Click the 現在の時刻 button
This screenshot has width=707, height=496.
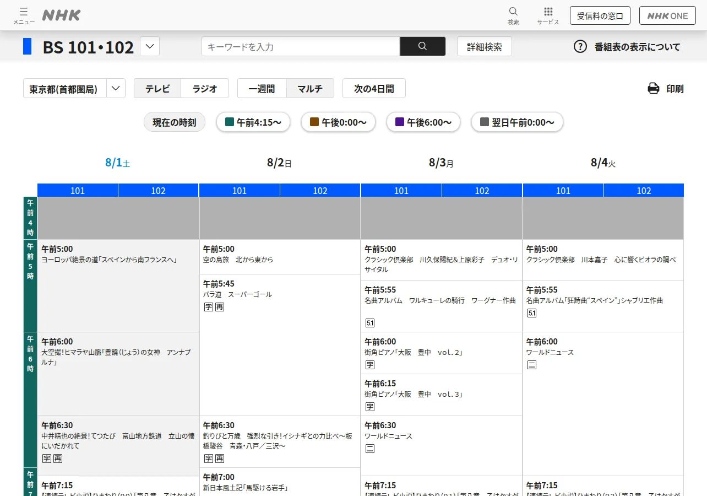tap(175, 122)
